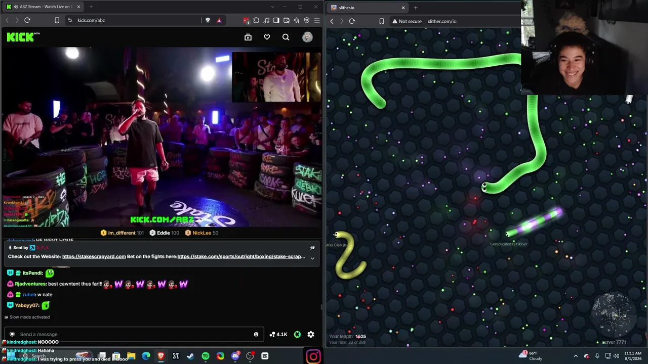Image resolution: width=648 pixels, height=364 pixels.
Task: Open Brave Rewards triangle icon
Action: (219, 20)
